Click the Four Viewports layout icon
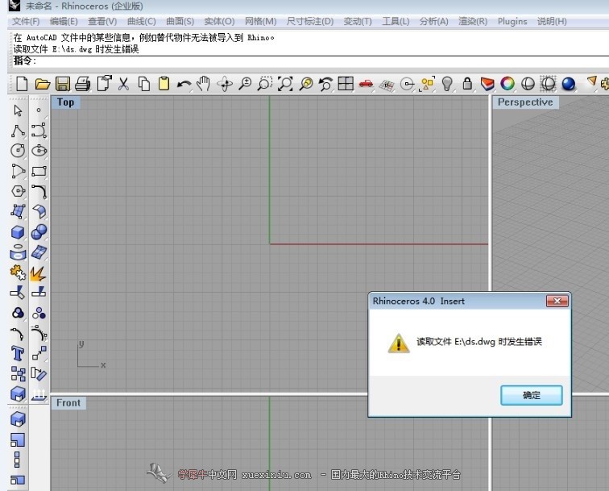The image size is (609, 491). point(346,84)
